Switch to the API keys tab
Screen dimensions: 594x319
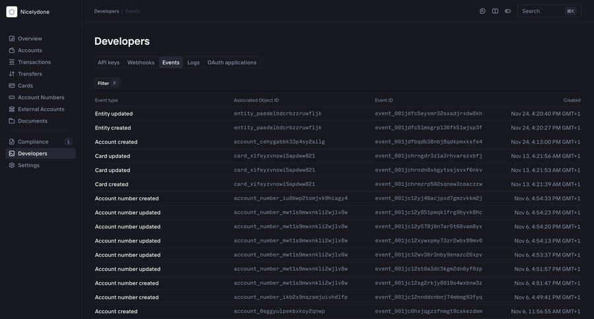click(108, 63)
